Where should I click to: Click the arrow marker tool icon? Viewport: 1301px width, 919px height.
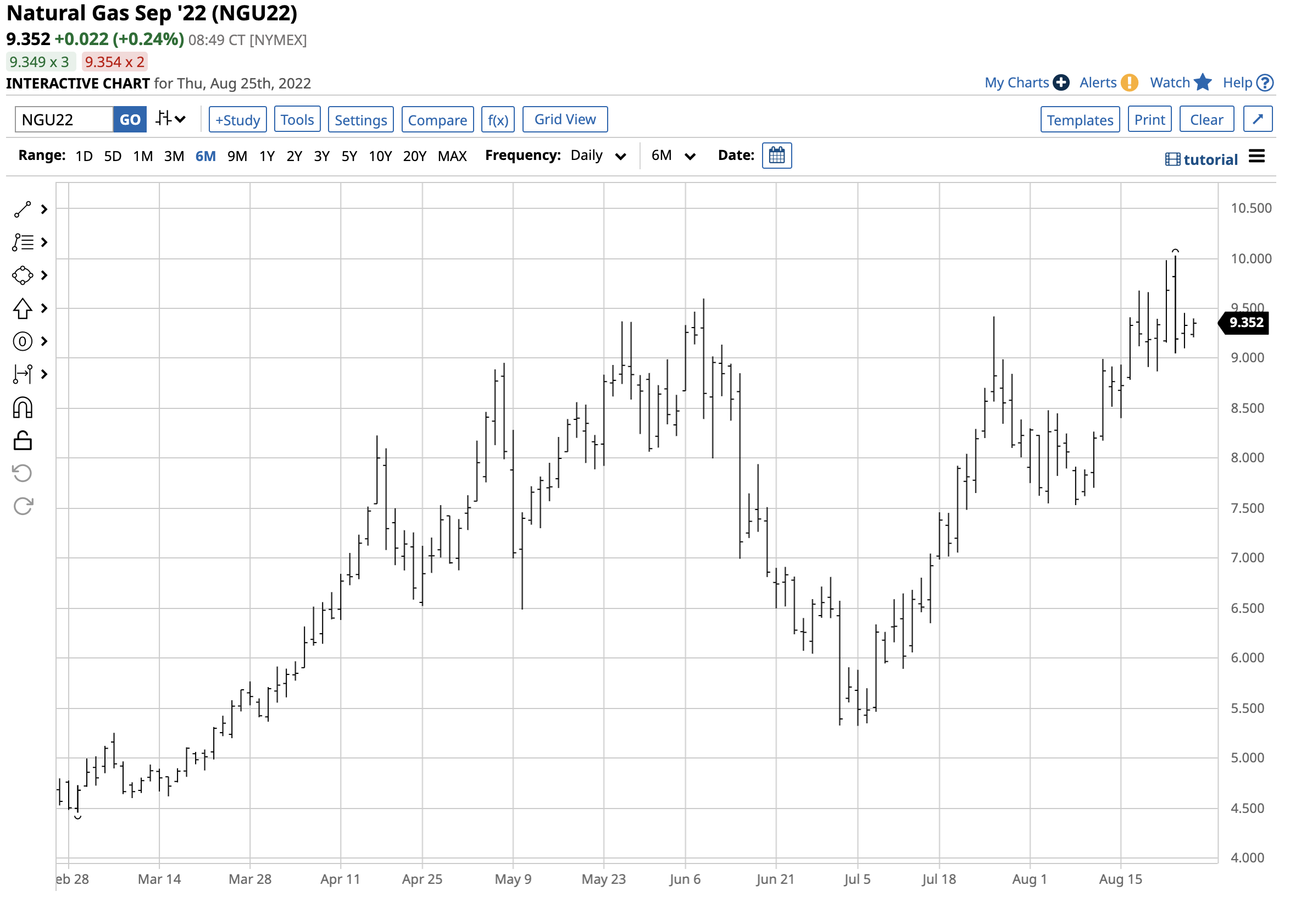pos(22,309)
